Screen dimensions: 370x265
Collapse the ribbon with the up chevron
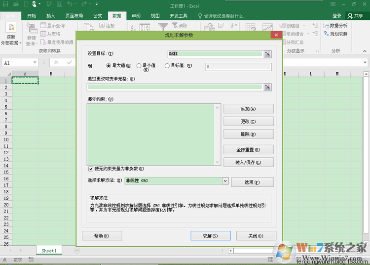click(365, 51)
